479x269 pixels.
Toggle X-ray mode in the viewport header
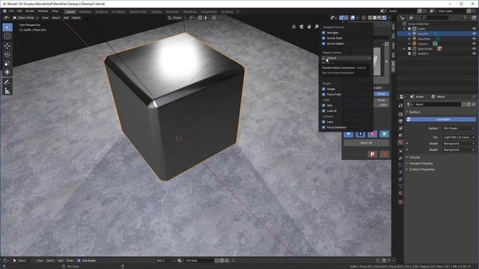point(364,18)
